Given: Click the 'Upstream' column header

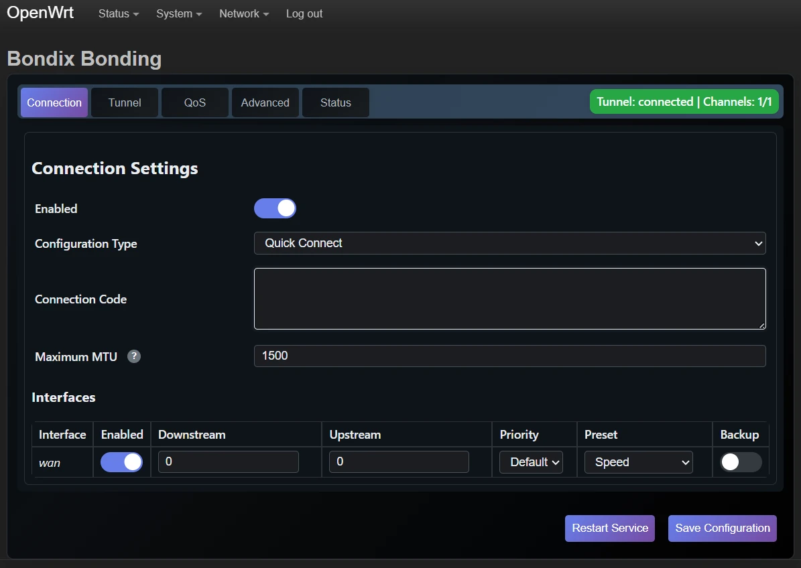Looking at the screenshot, I should [x=355, y=434].
